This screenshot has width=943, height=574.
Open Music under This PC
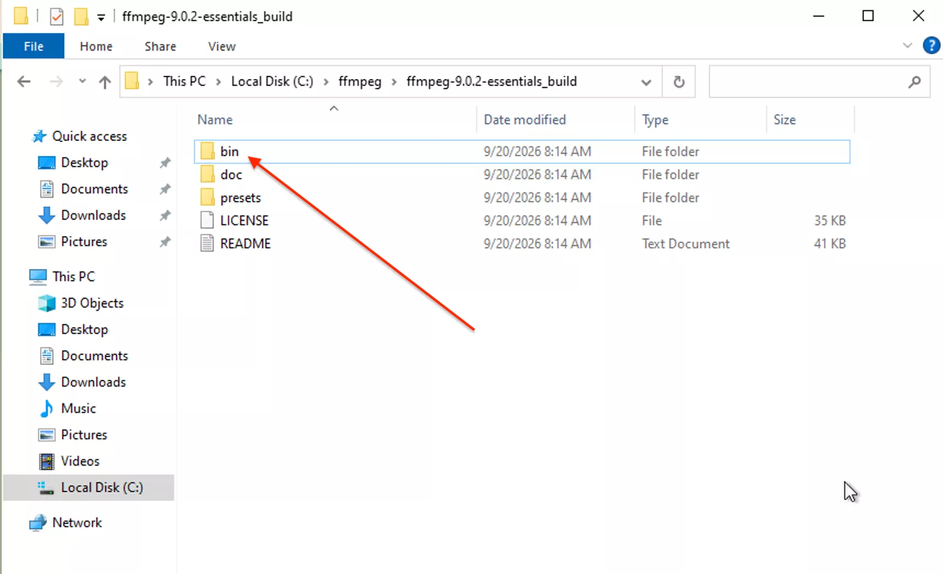click(78, 409)
